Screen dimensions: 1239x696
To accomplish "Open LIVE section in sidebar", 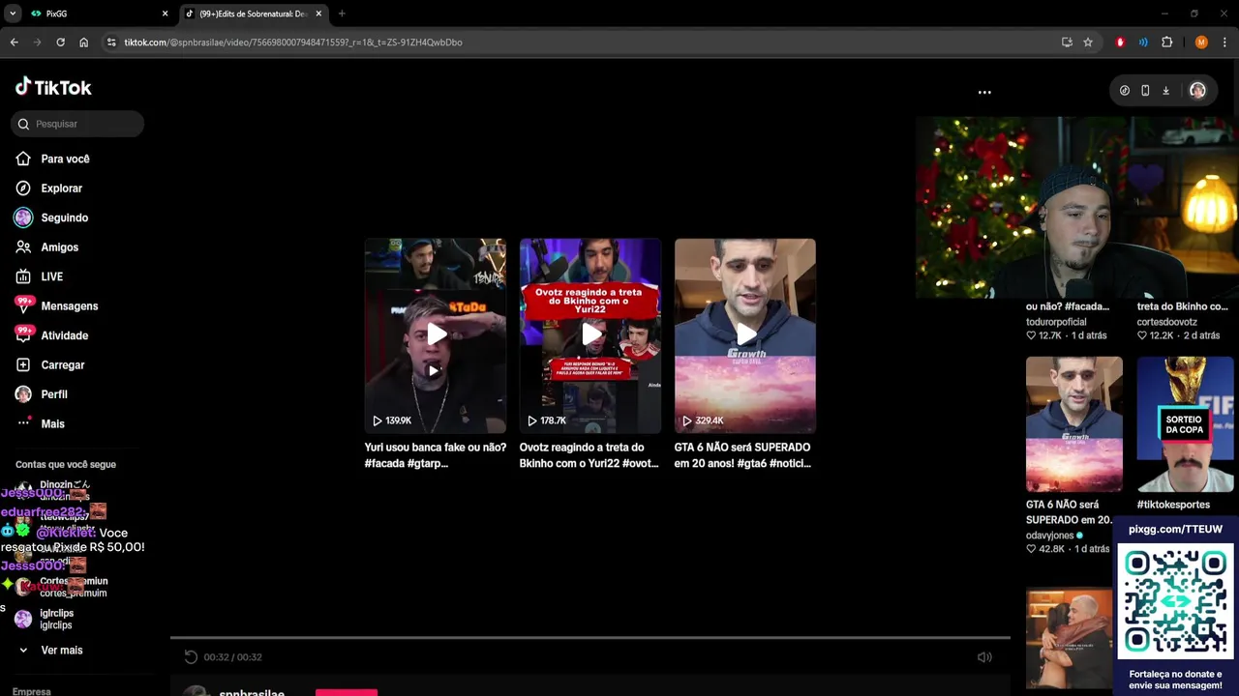I will (39, 276).
